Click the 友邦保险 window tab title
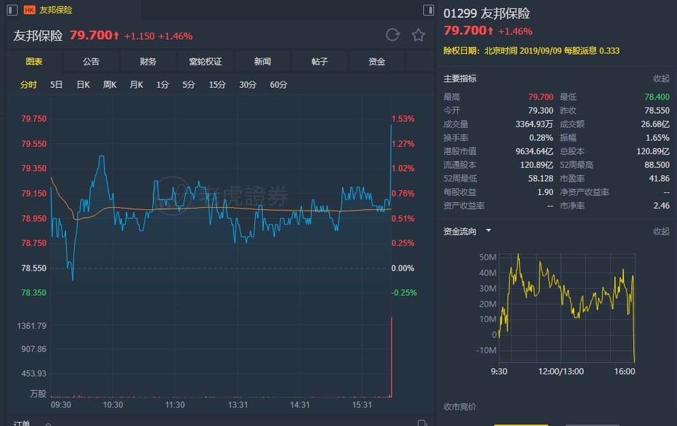The width and height of the screenshot is (677, 426). coord(56,10)
